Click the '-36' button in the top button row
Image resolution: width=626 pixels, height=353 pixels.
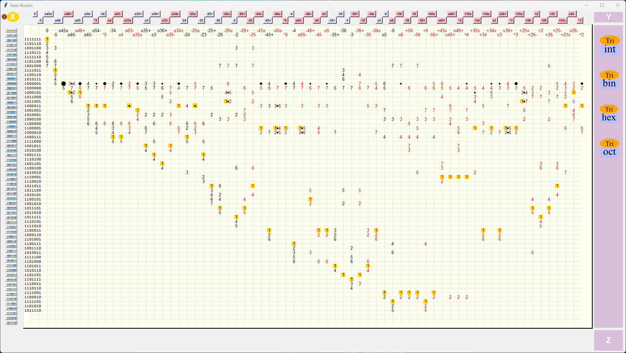pyautogui.click(x=340, y=14)
